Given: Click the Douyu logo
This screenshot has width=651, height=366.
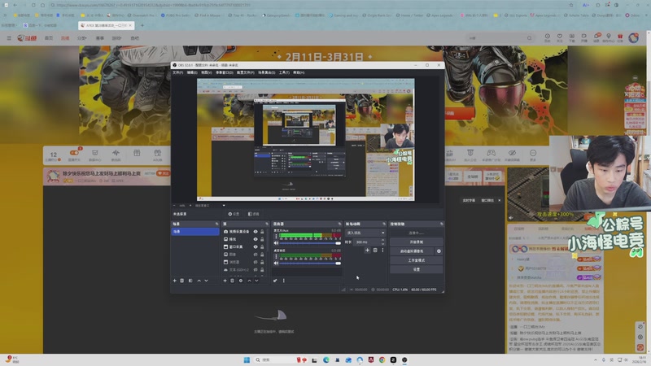Looking at the screenshot, I should point(27,37).
